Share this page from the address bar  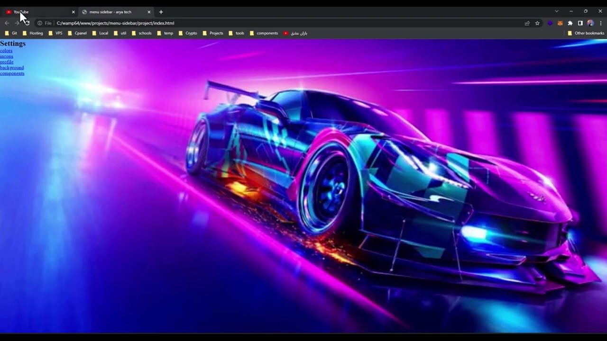click(x=527, y=23)
